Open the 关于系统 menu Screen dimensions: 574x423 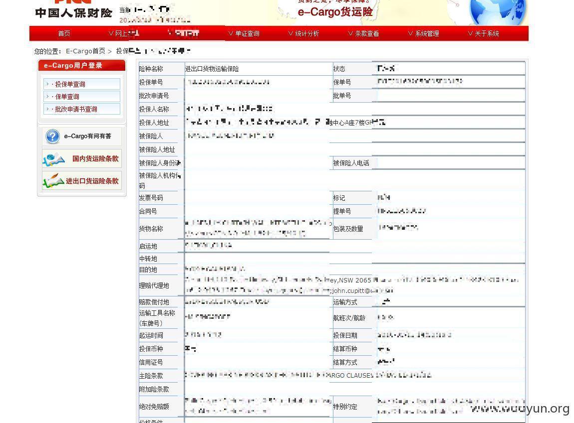484,33
